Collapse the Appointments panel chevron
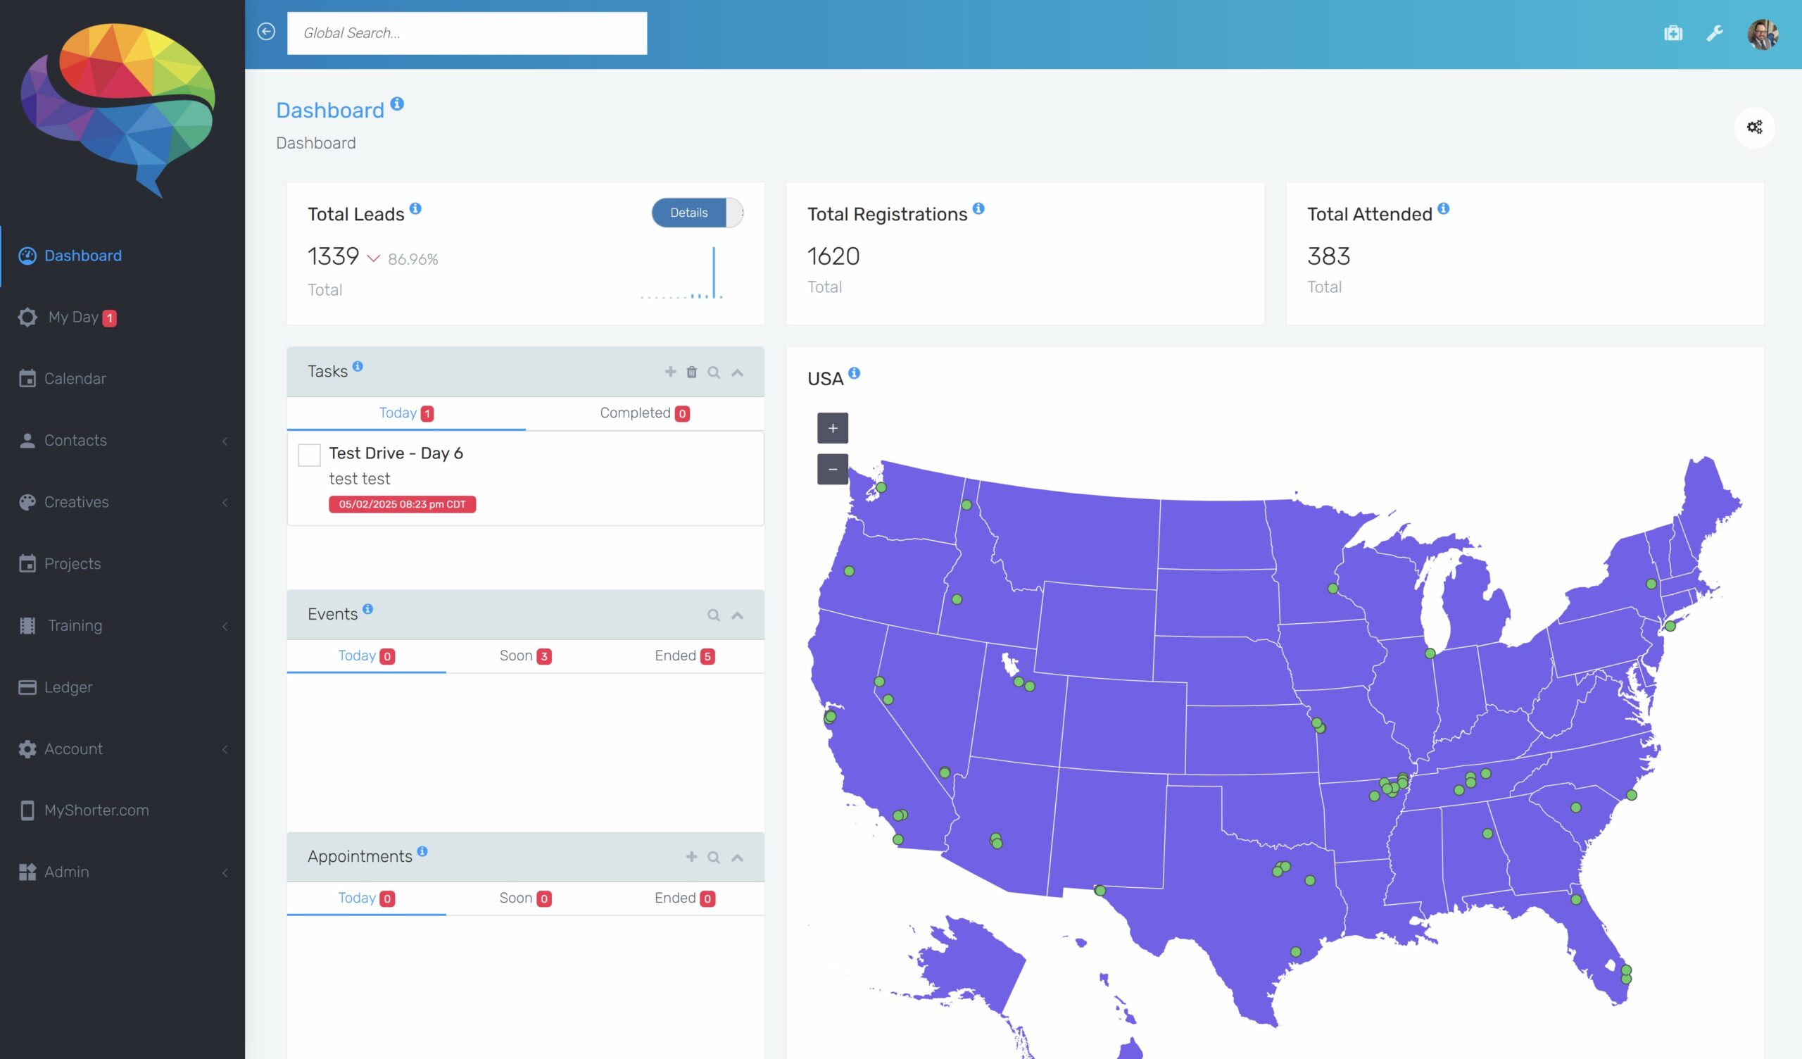Image resolution: width=1802 pixels, height=1059 pixels. coord(737,858)
